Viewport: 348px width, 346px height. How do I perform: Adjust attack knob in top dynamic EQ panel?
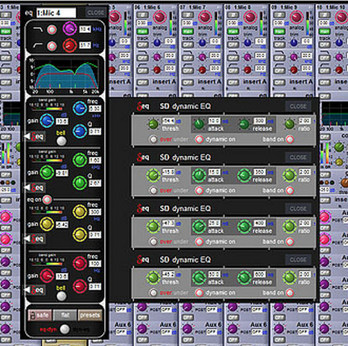pos(199,124)
